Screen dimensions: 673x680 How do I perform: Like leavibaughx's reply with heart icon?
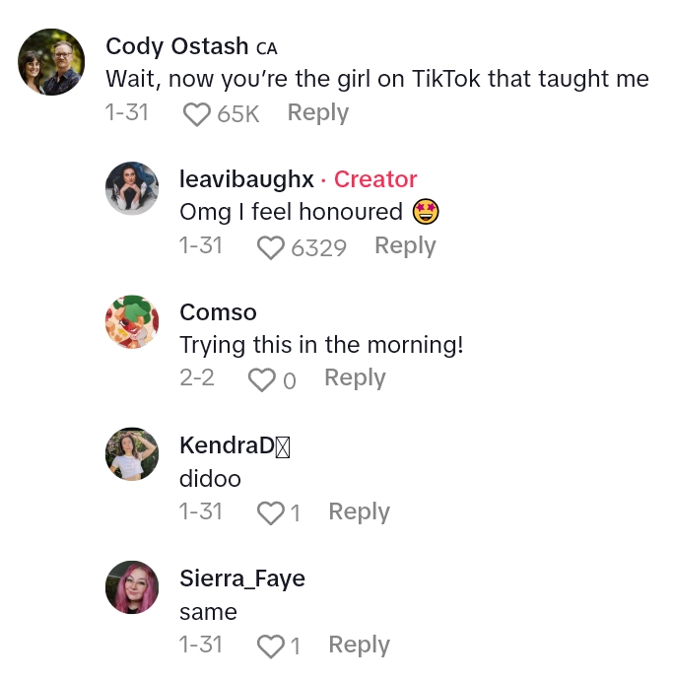point(271,247)
